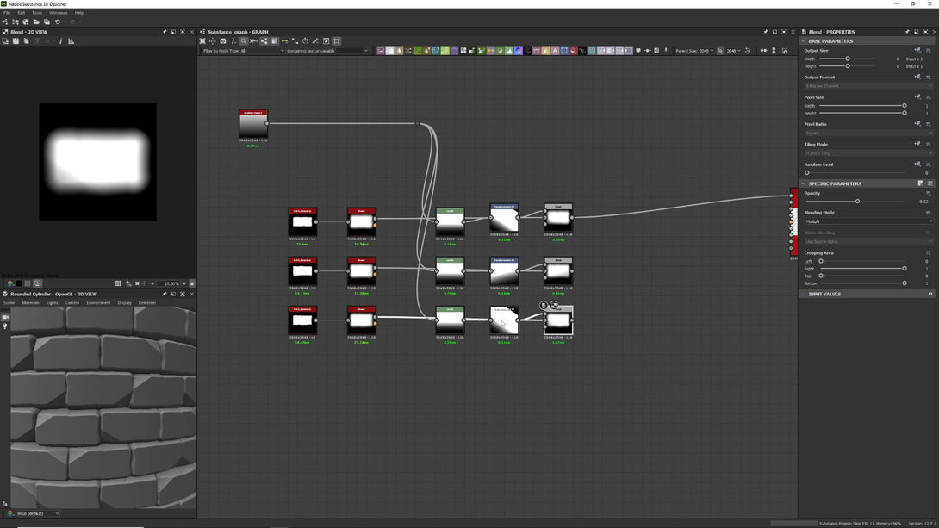Open the Tools menu

[37, 13]
